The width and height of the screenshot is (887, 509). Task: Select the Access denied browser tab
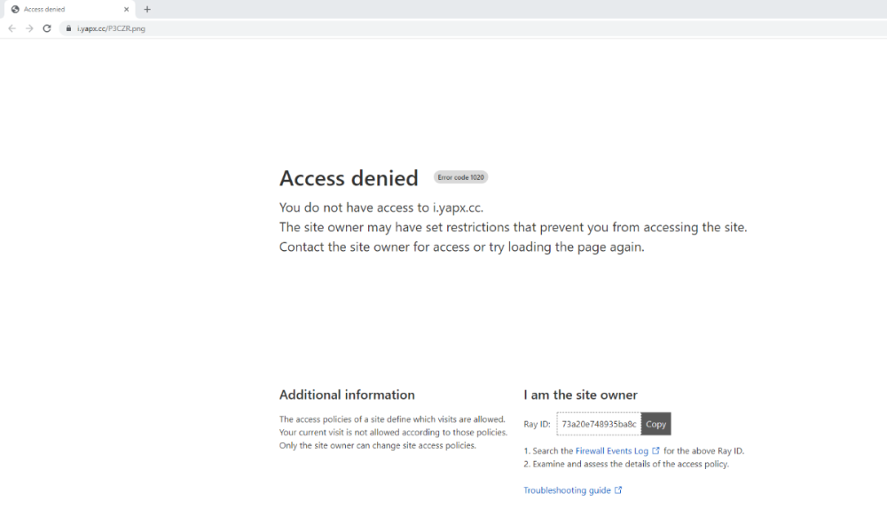pos(62,9)
